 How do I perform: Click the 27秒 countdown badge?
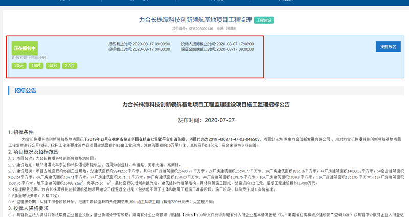tap(70, 66)
